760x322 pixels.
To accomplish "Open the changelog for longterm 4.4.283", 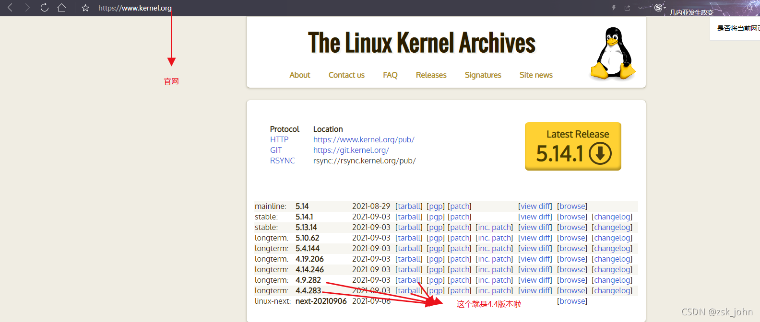I will point(612,291).
